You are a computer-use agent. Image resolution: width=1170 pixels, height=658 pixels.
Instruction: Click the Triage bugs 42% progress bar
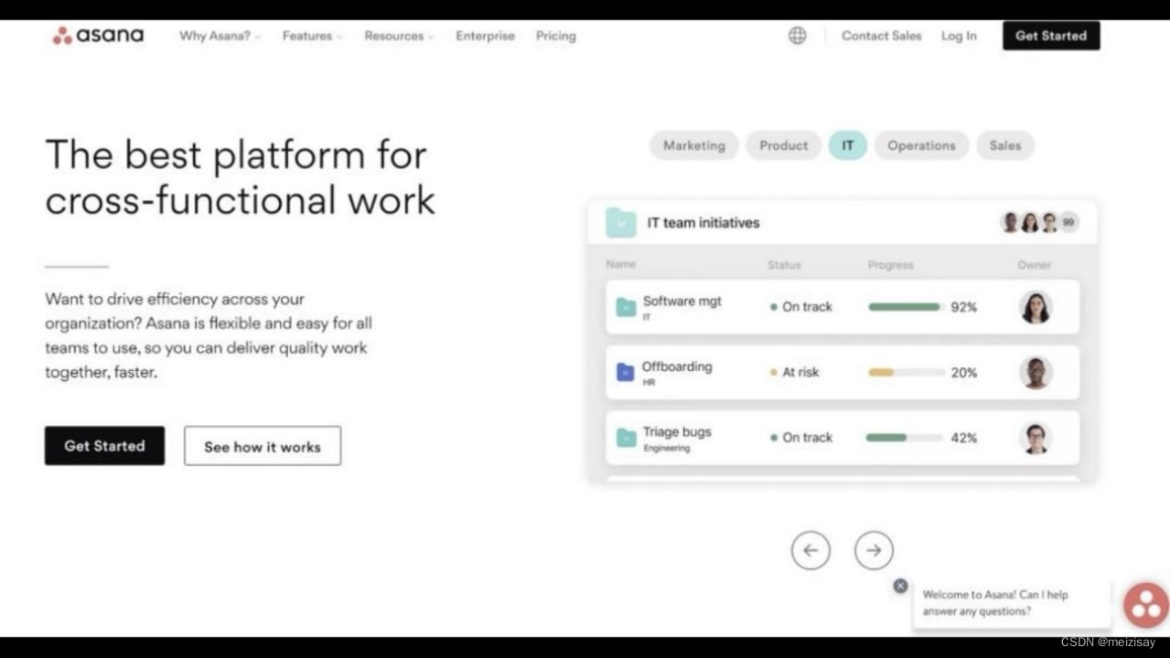(x=906, y=438)
